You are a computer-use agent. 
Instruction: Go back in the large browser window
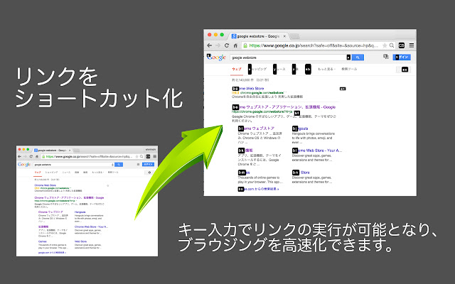(209, 45)
